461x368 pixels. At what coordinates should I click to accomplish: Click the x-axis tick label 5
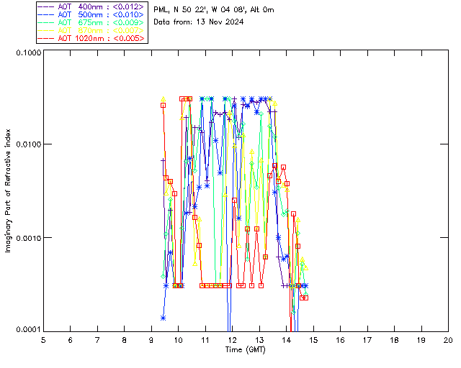[x=43, y=340]
